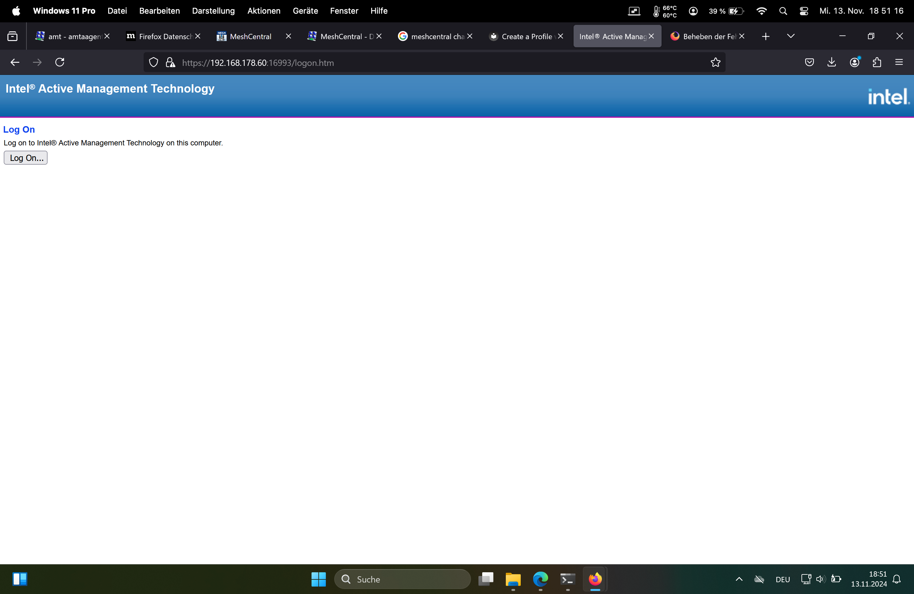The width and height of the screenshot is (914, 594).
Task: Show hidden system tray icons chevron
Action: pyautogui.click(x=739, y=579)
